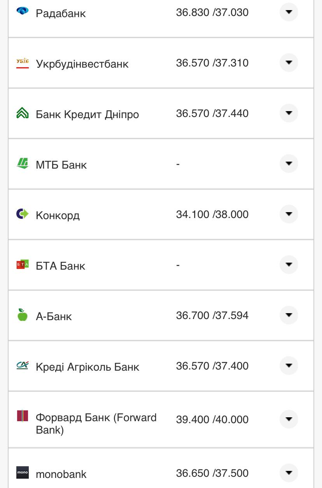This screenshot has height=488, width=322.
Task: Open the А-Банк name link
Action: (54, 316)
